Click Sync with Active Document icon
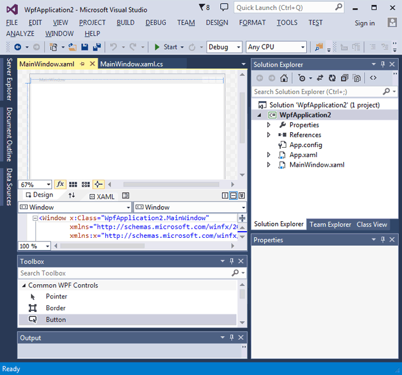This screenshot has height=375, width=402. [320, 78]
